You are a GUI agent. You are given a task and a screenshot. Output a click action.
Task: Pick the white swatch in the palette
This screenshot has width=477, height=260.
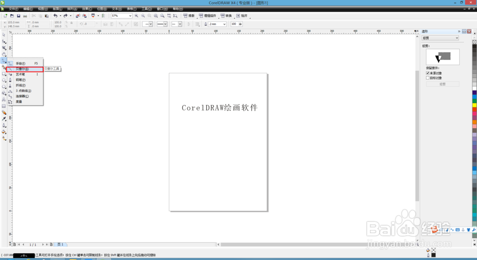click(474, 89)
